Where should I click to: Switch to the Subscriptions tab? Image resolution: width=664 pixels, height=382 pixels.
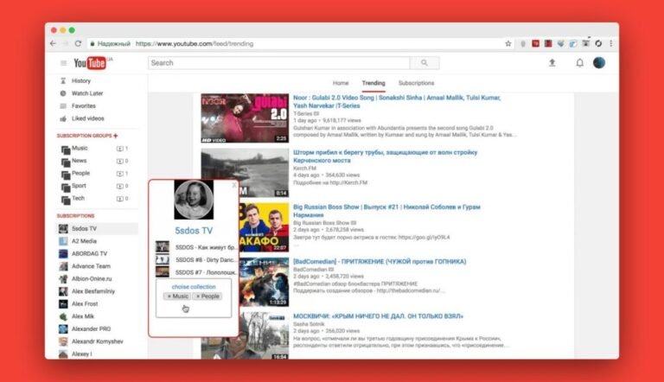[416, 83]
